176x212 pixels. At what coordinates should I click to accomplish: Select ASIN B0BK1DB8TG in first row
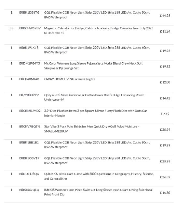[29, 13]
